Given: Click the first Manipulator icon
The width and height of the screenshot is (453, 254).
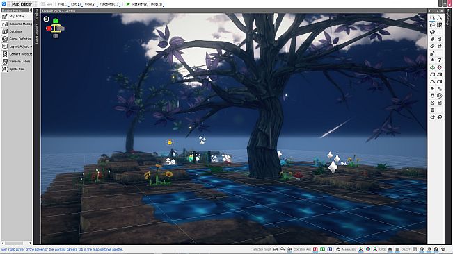Looking at the screenshot, I should tap(361, 249).
